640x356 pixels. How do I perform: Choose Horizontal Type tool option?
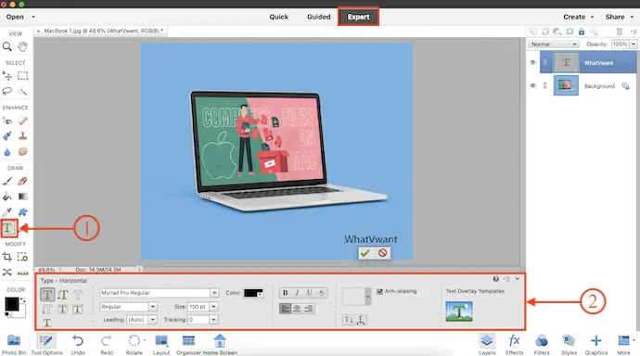click(47, 295)
